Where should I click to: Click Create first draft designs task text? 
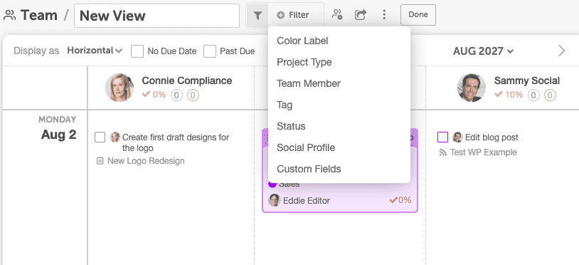tap(176, 142)
